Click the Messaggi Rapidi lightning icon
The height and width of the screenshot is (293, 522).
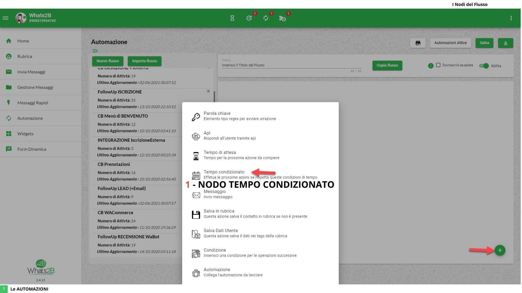pyautogui.click(x=9, y=103)
